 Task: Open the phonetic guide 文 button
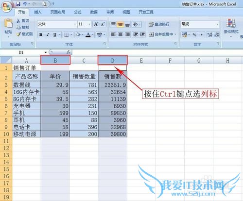(x=99, y=34)
